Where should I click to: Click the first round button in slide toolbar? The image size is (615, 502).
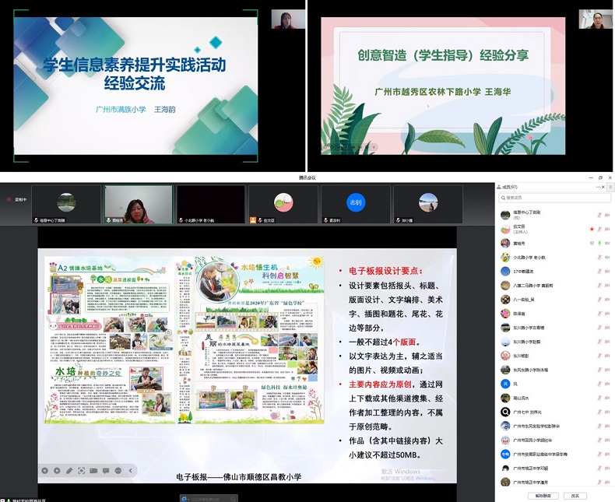coord(44,471)
